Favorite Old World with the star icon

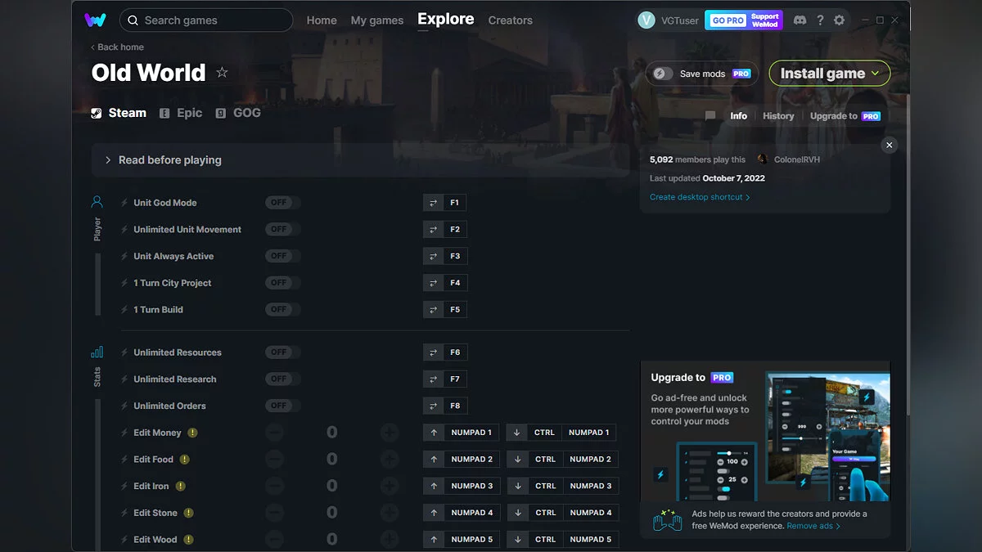coord(222,73)
